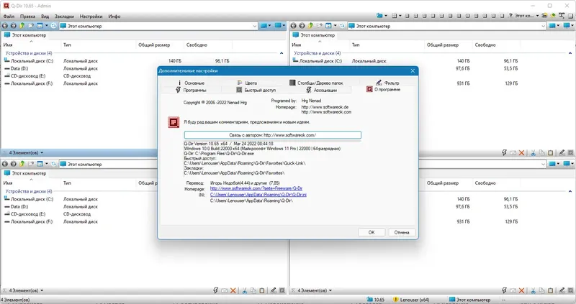The width and height of the screenshot is (576, 304).
Task: Click the 'Этот компьютер' tab in the top-right pane
Action: [314, 35]
